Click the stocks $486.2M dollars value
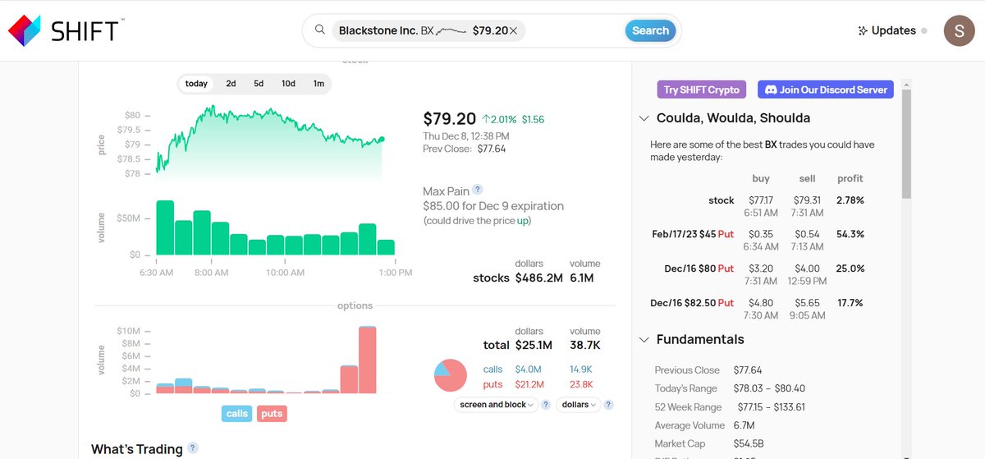 click(x=539, y=278)
